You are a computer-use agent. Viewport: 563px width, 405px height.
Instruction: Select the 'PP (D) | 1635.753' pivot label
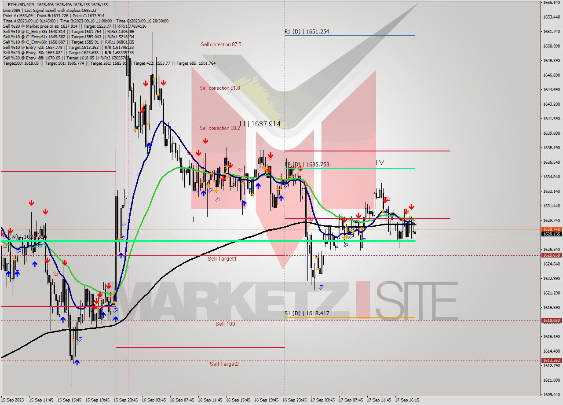[307, 165]
